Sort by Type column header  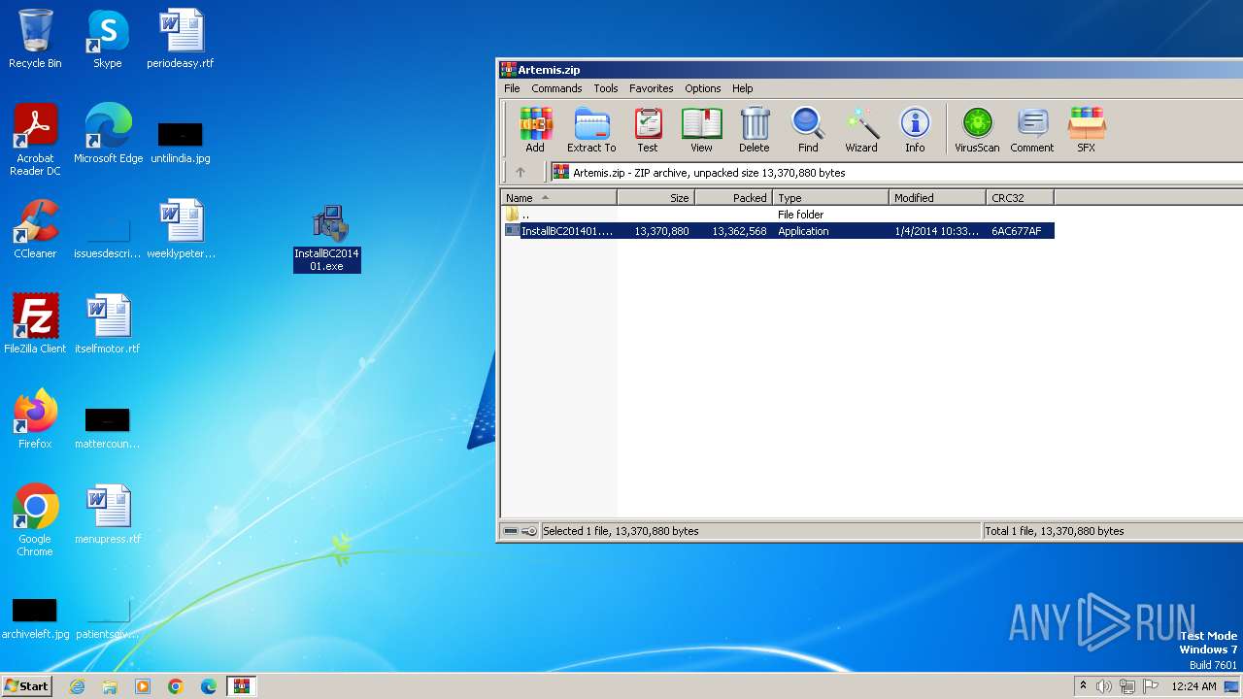pos(830,198)
